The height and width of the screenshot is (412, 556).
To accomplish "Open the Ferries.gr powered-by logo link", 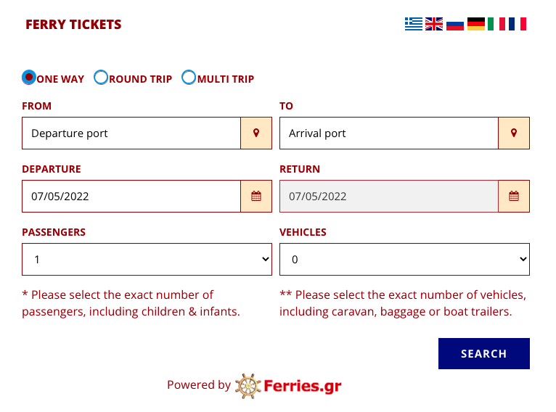I will [288, 386].
